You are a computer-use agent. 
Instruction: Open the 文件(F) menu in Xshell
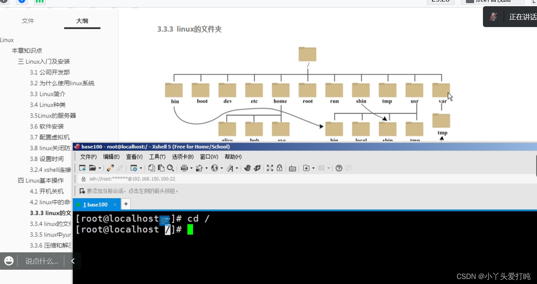click(x=88, y=156)
